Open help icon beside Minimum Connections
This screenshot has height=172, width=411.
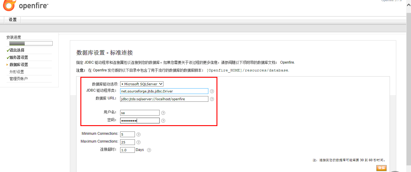point(139,134)
